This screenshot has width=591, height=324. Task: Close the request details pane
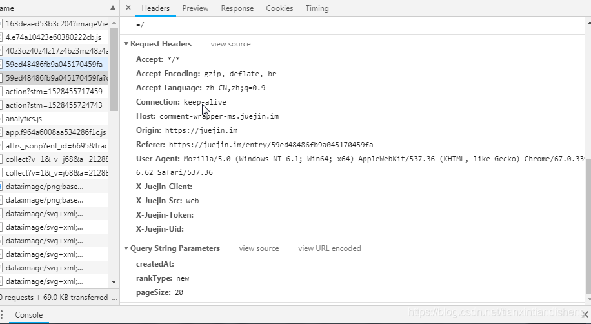pyautogui.click(x=128, y=8)
